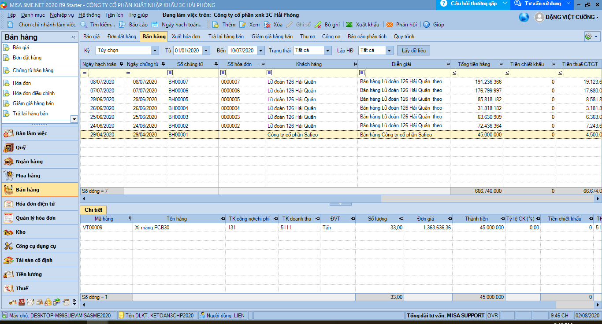Open the Kho warehouse module

(x=40, y=232)
